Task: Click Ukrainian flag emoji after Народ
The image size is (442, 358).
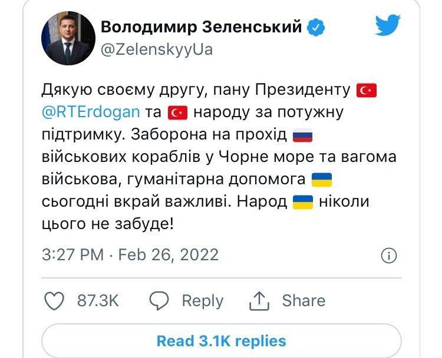Action: click(303, 202)
